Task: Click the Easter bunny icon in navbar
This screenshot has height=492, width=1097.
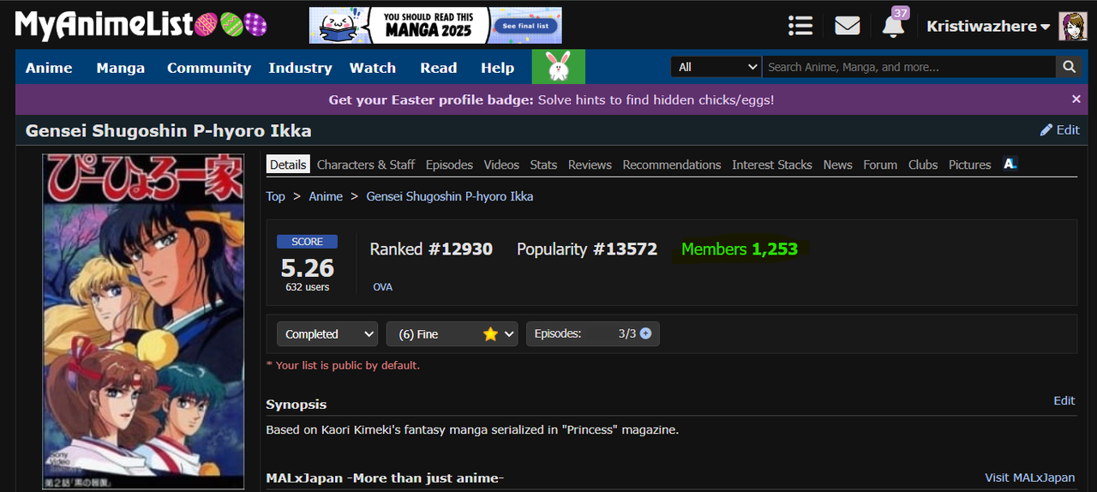Action: coord(559,67)
